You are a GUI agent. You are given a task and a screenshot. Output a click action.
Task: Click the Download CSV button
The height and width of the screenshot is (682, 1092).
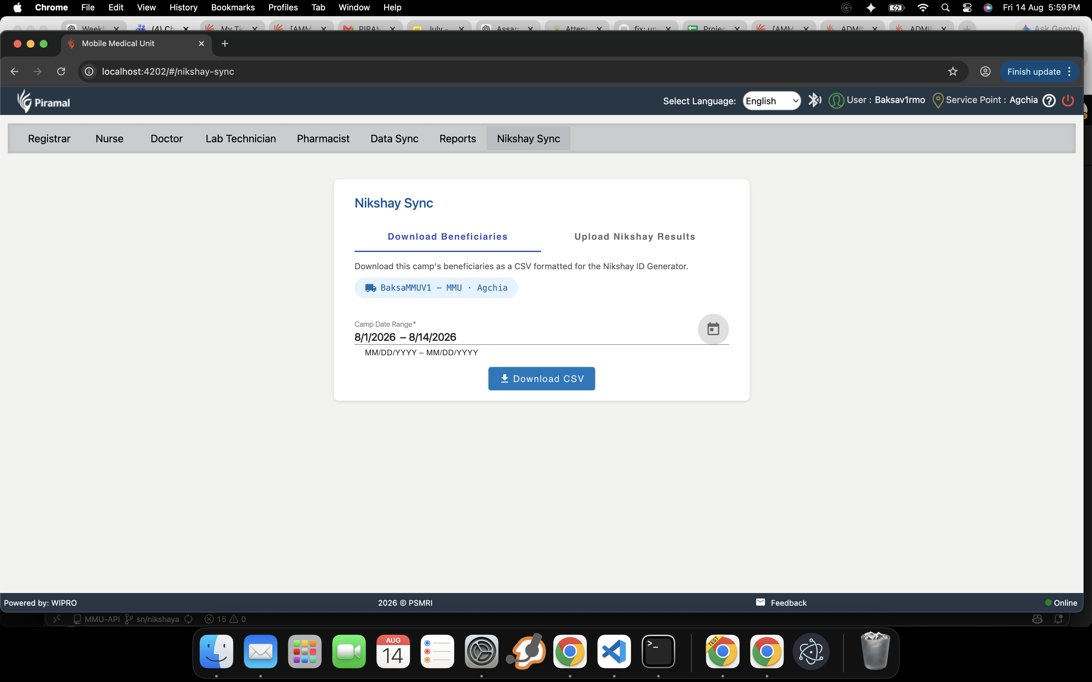(x=541, y=379)
